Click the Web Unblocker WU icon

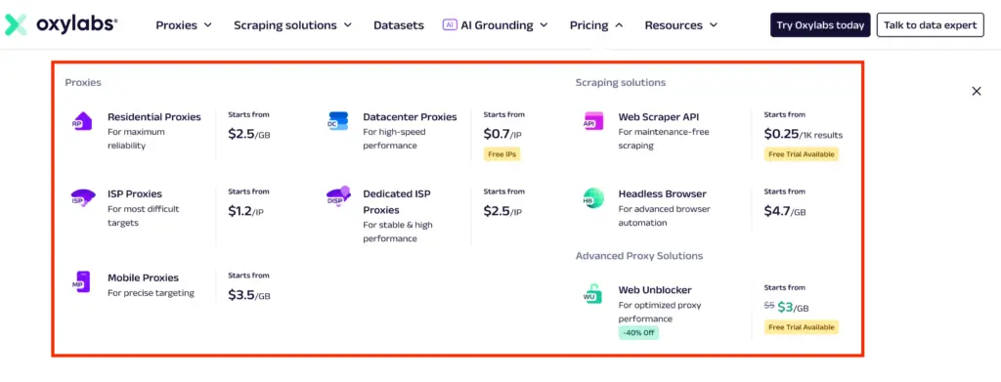592,294
